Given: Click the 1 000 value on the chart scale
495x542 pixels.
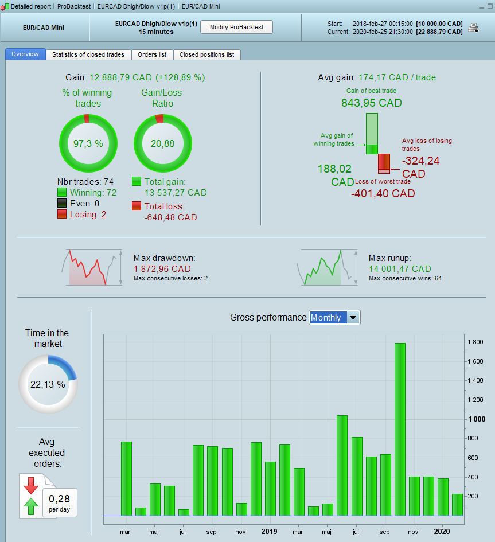Looking at the screenshot, I should coord(477,419).
